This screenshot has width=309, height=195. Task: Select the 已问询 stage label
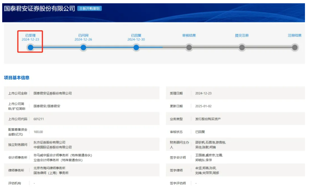83,35
